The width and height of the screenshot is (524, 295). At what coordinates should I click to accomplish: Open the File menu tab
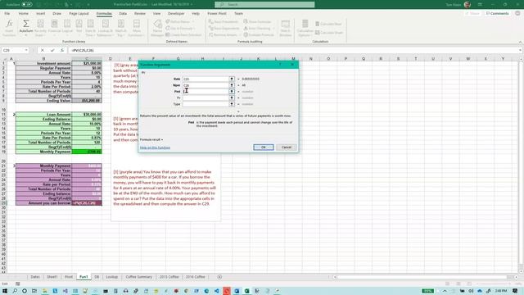pos(7,13)
